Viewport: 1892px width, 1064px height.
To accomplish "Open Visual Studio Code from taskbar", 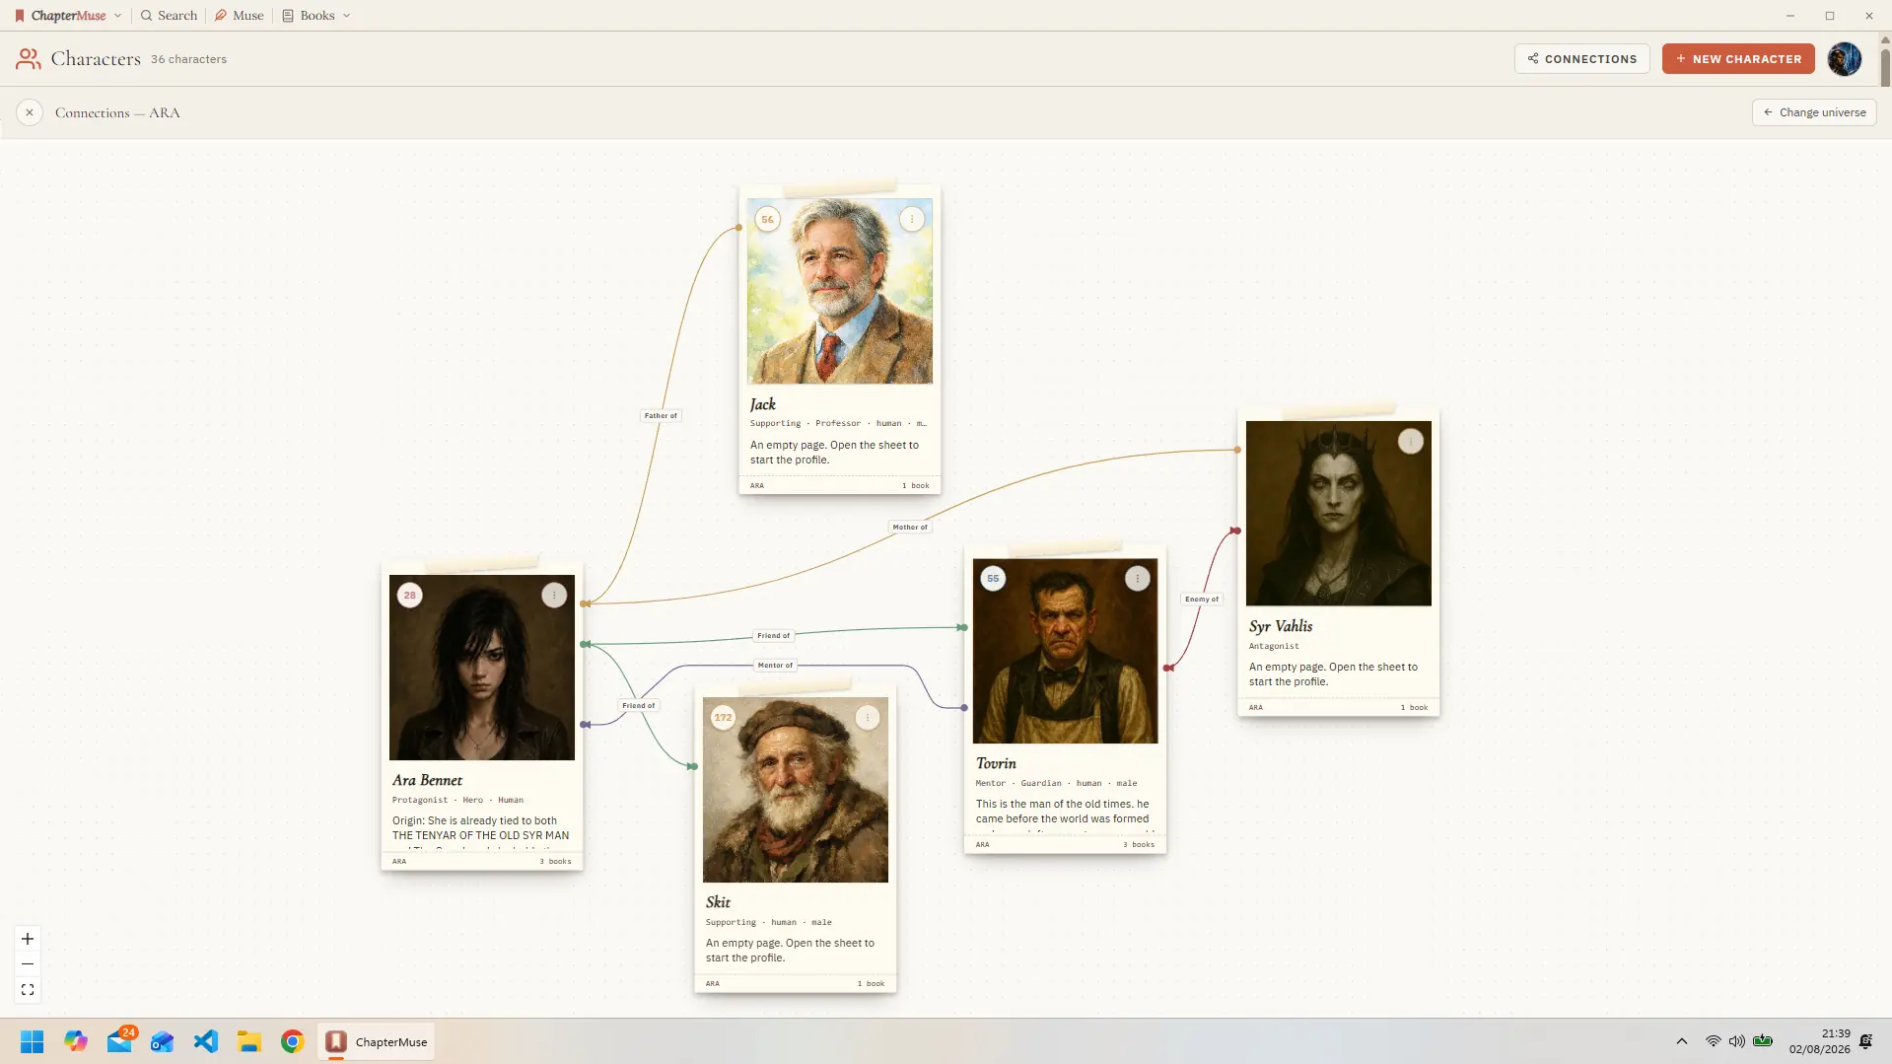I will tap(206, 1042).
